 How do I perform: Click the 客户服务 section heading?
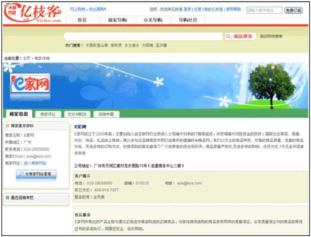click(x=83, y=176)
